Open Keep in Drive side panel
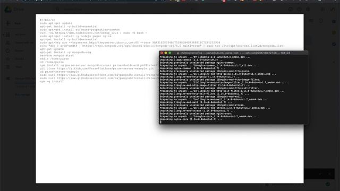This screenshot has height=191, width=340. tap(334, 33)
